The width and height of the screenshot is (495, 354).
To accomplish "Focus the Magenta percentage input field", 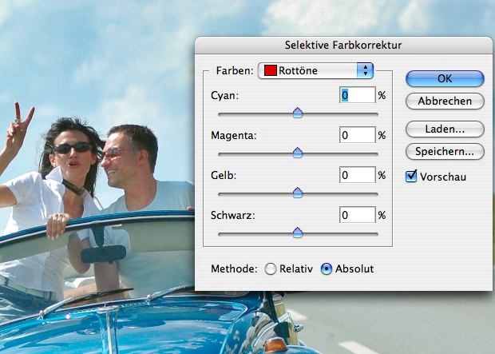I will pyautogui.click(x=357, y=135).
